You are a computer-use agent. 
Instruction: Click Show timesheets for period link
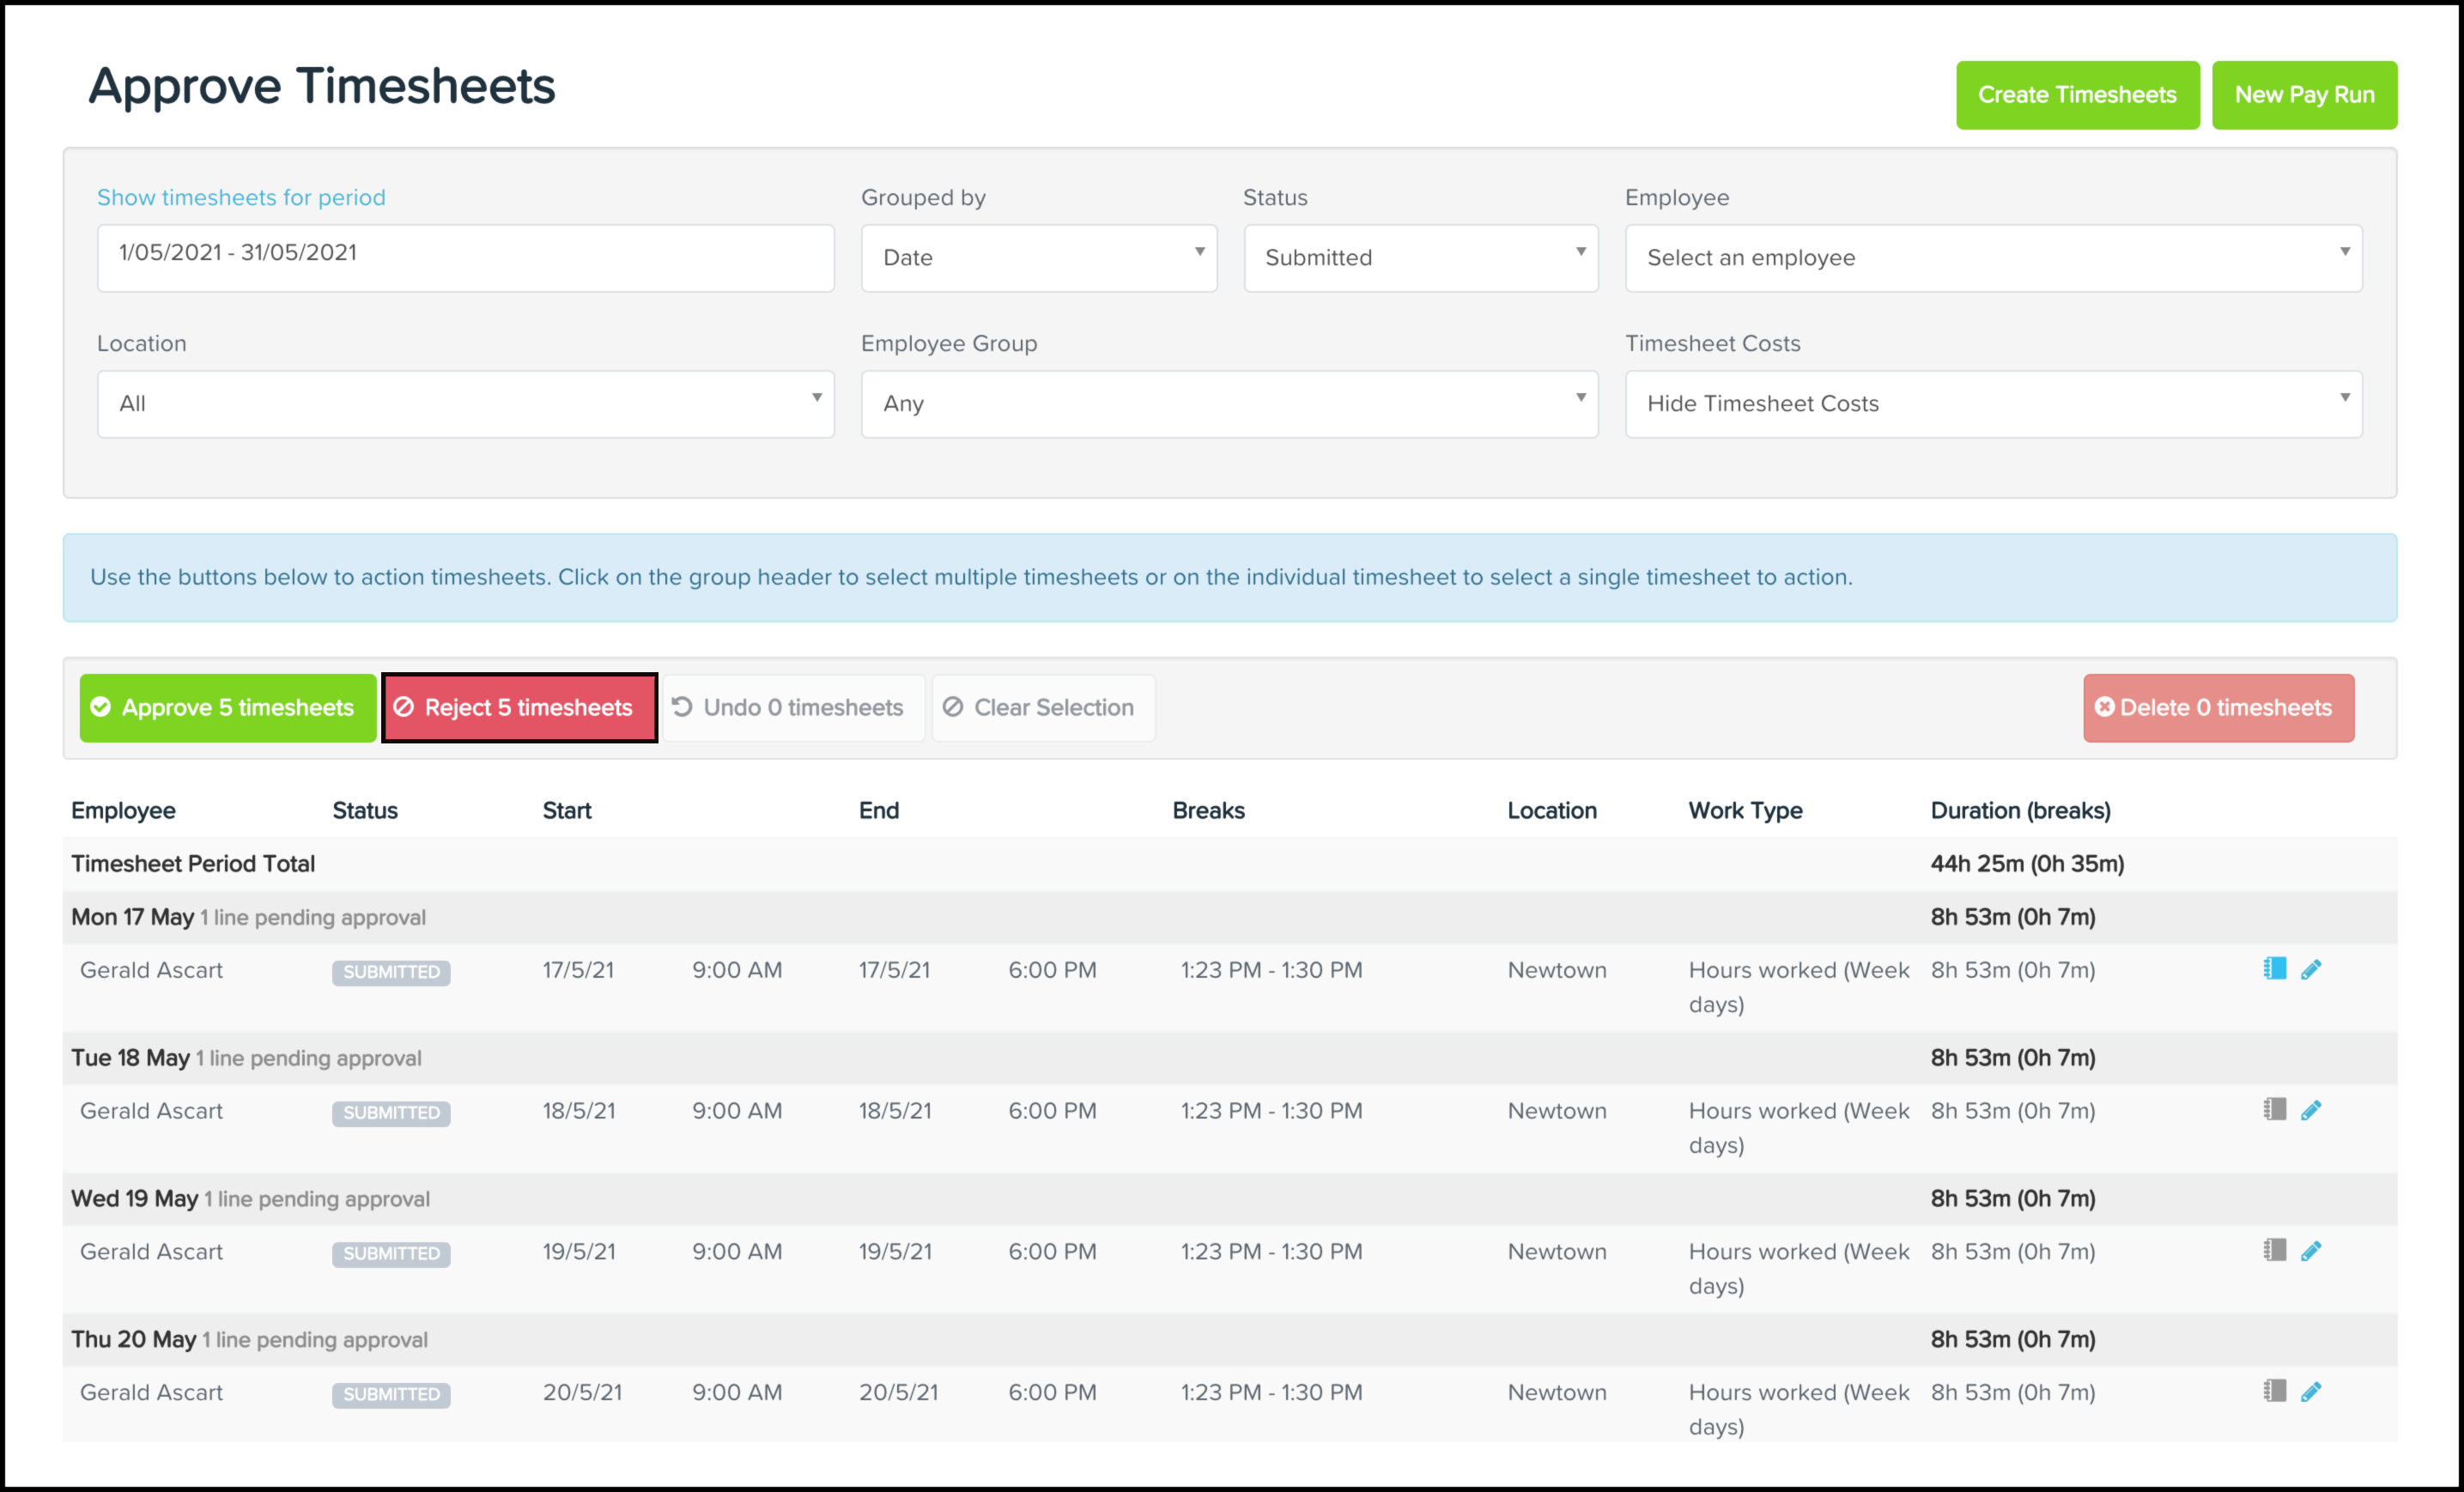[241, 198]
